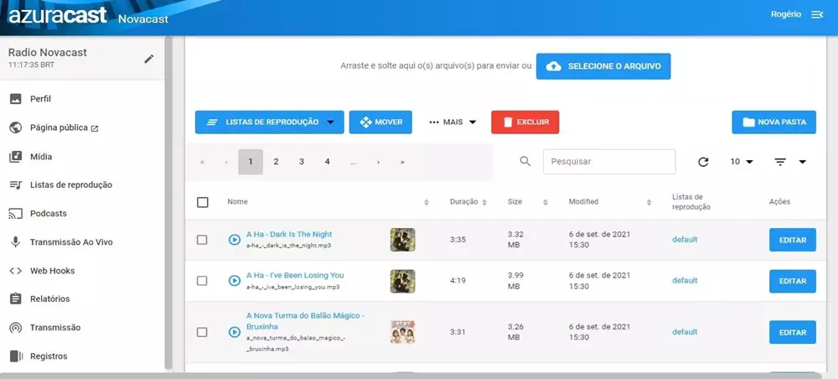Open the Mais dropdown menu
This screenshot has width=838, height=379.
[453, 122]
